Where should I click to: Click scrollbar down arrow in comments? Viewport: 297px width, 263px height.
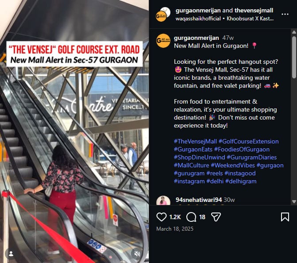tap(294, 201)
